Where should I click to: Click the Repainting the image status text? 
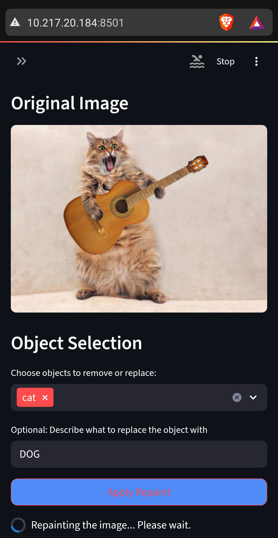click(x=111, y=525)
